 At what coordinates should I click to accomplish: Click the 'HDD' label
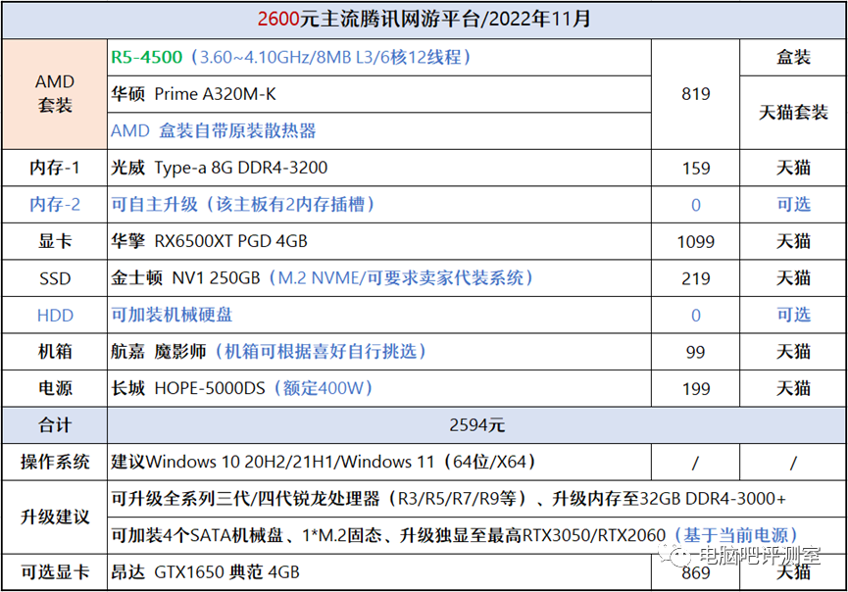55,315
